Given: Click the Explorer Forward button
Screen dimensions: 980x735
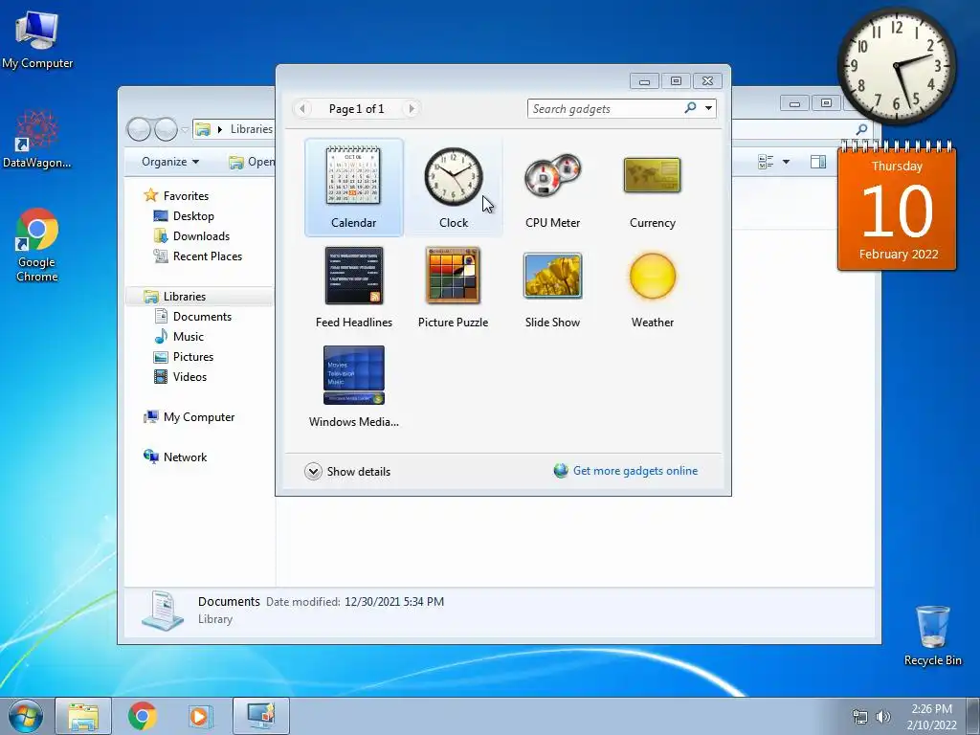Looking at the screenshot, I should (166, 129).
